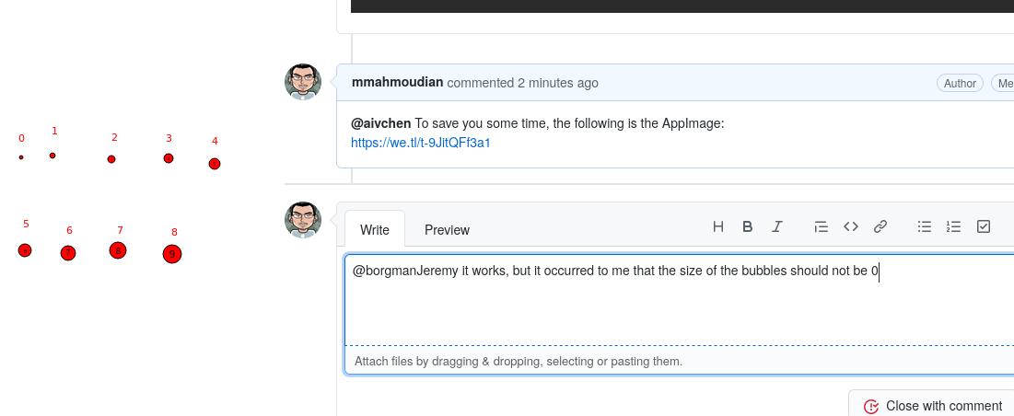Insert a heading with the H icon
Image resolution: width=1014 pixels, height=416 pixels.
coord(717,226)
